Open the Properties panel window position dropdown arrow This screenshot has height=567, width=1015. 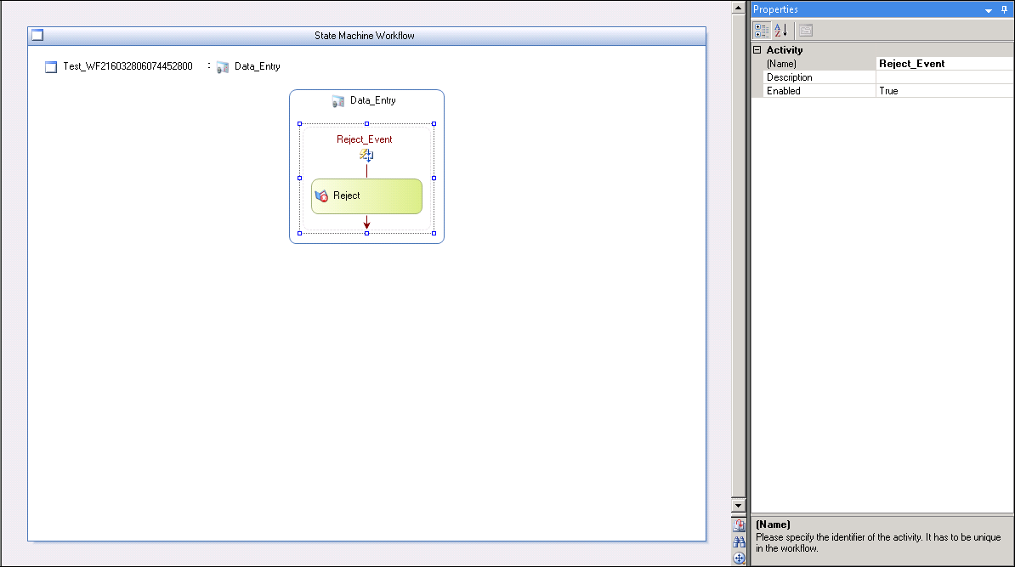click(x=989, y=9)
